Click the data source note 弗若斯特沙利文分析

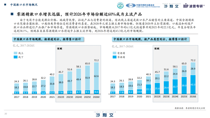pyautogui.click(x=195, y=108)
